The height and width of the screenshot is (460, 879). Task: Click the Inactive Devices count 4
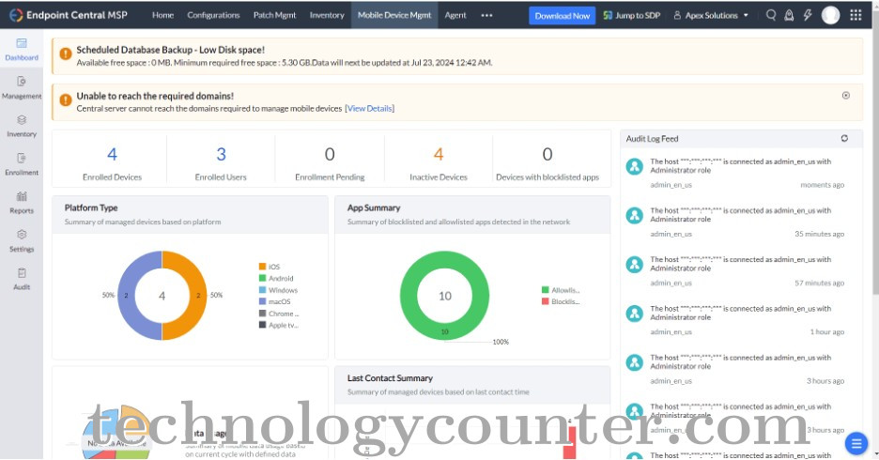(439, 154)
